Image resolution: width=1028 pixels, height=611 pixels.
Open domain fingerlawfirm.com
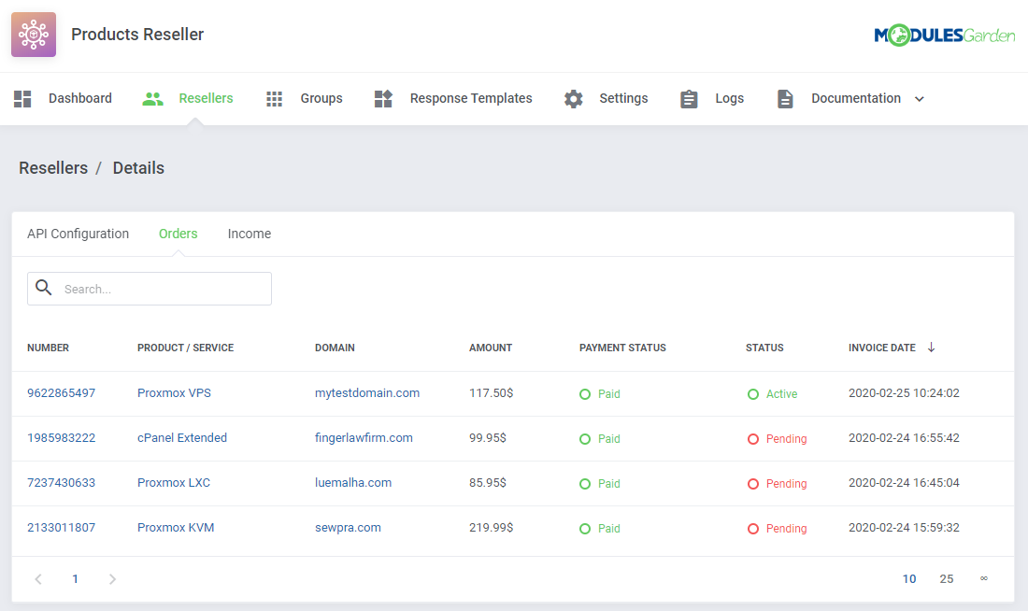[364, 438]
